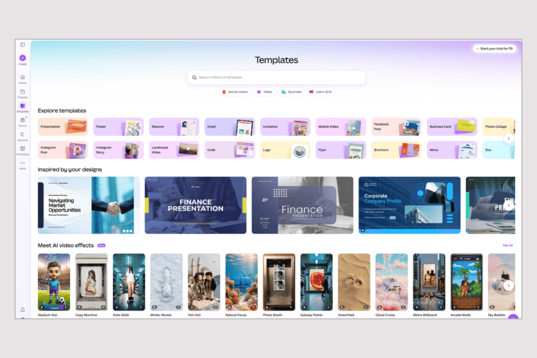This screenshot has width=537, height=358.
Task: Select the Business filter chip
Action: coord(291,92)
